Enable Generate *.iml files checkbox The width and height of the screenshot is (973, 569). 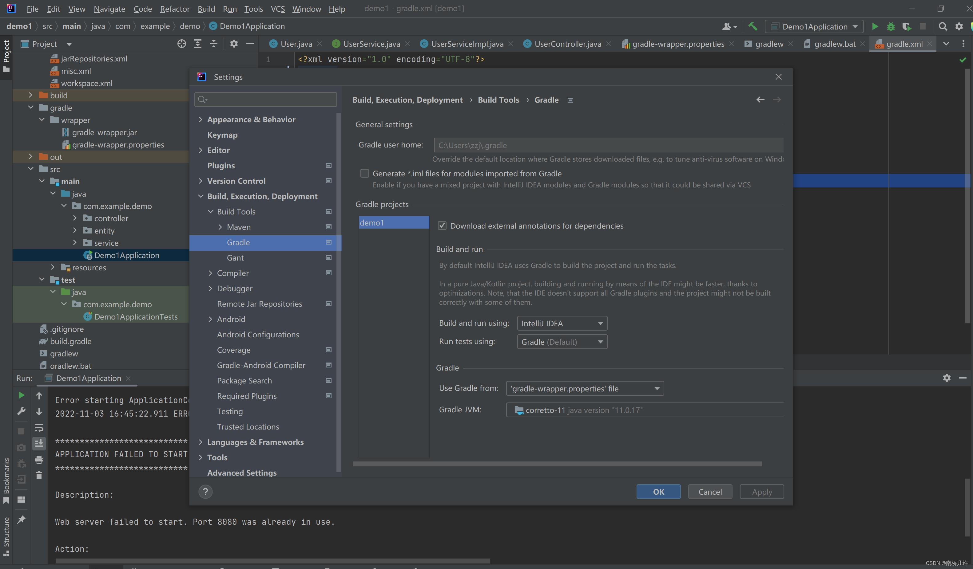click(364, 174)
